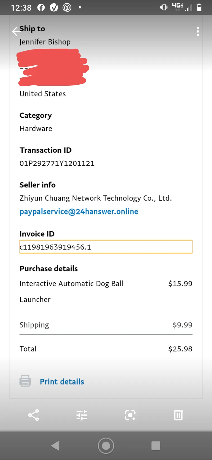The width and height of the screenshot is (212, 460).
Task: Delete the image with trash icon
Action: pos(178,415)
